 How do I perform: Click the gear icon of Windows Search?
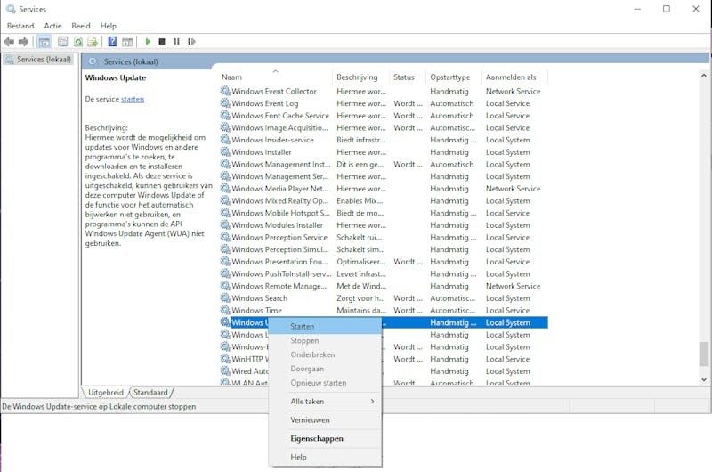pos(225,298)
